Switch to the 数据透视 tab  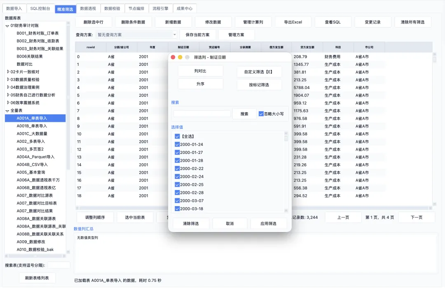88,9
